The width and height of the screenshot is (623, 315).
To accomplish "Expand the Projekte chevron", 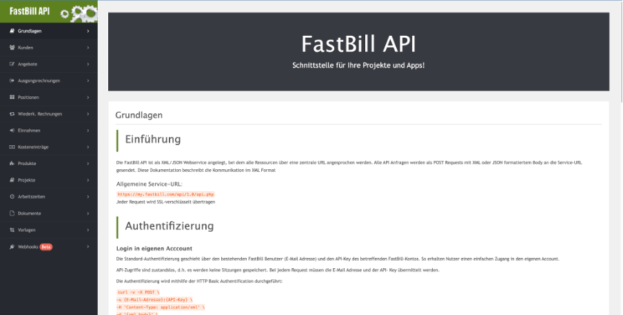I will pos(88,180).
